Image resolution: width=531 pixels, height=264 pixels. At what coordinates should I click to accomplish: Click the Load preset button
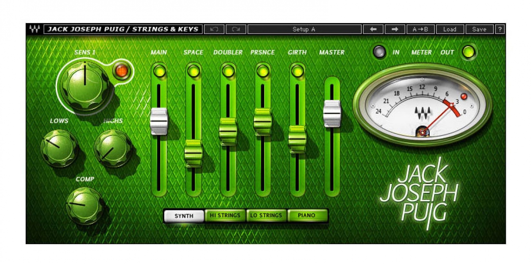(450, 30)
